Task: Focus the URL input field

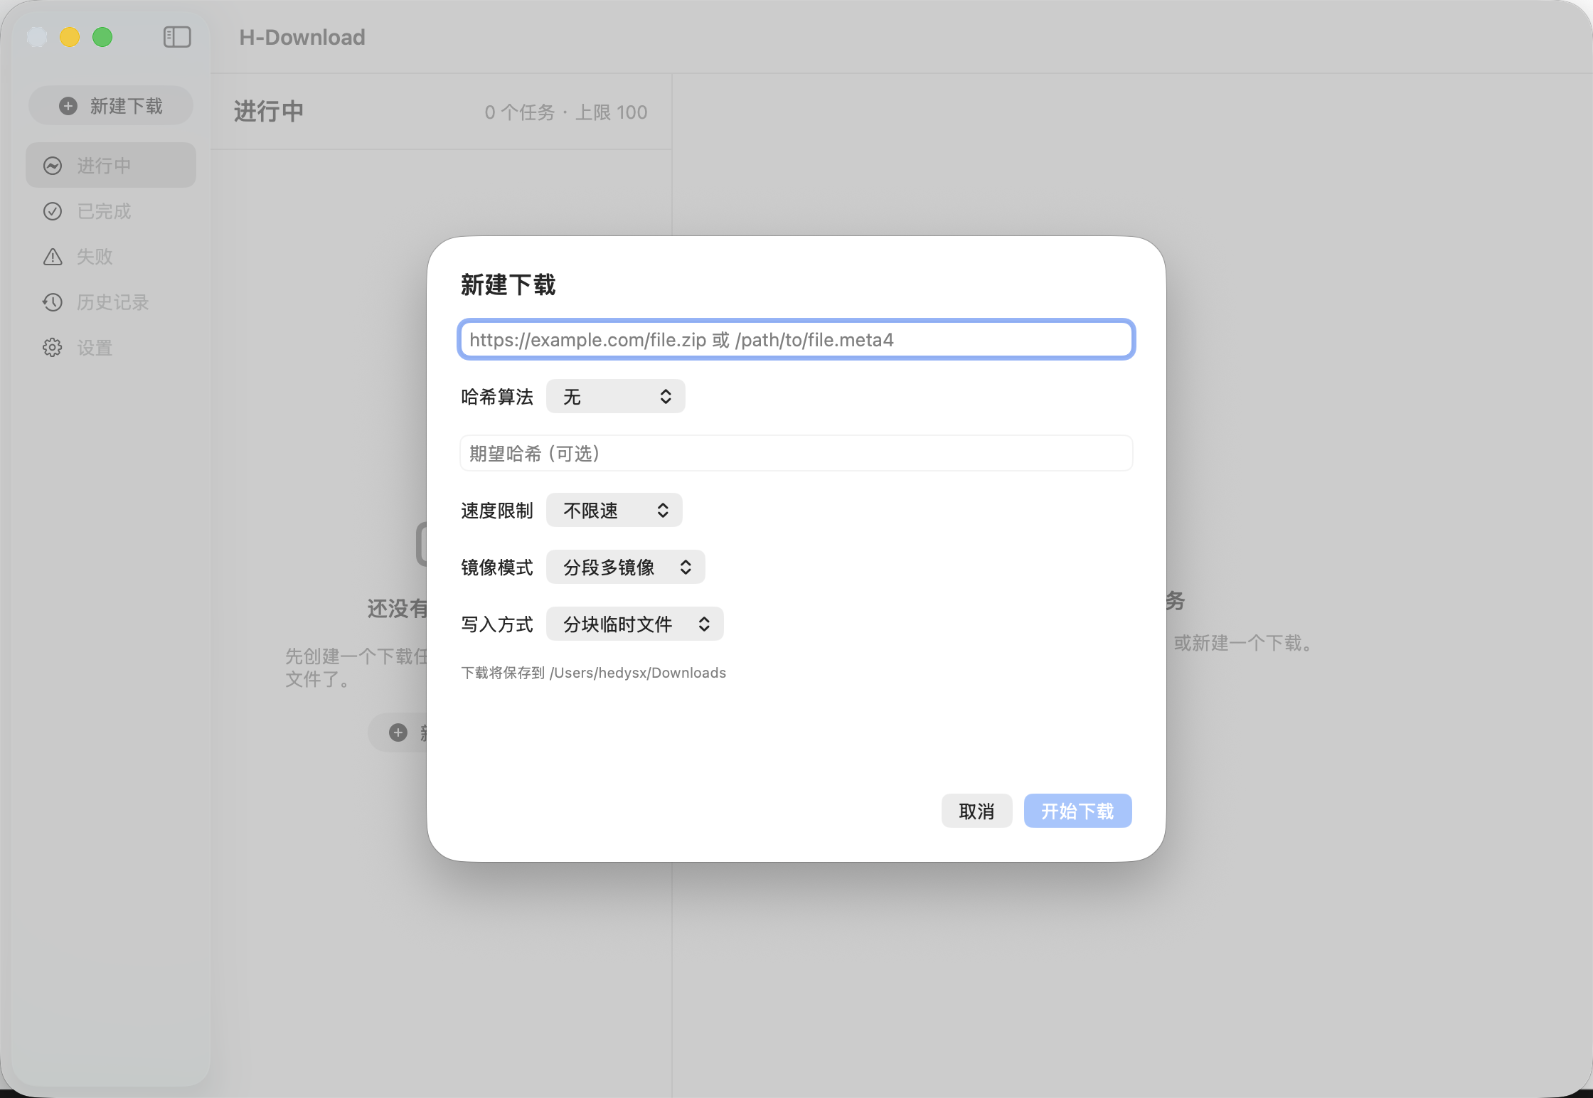Action: (x=796, y=339)
